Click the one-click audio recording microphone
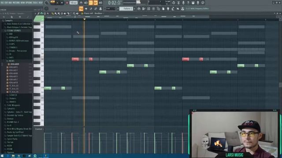 (x=183, y=3)
